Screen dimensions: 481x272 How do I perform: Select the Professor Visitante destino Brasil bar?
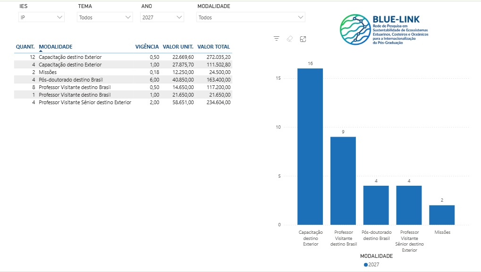[x=343, y=181]
